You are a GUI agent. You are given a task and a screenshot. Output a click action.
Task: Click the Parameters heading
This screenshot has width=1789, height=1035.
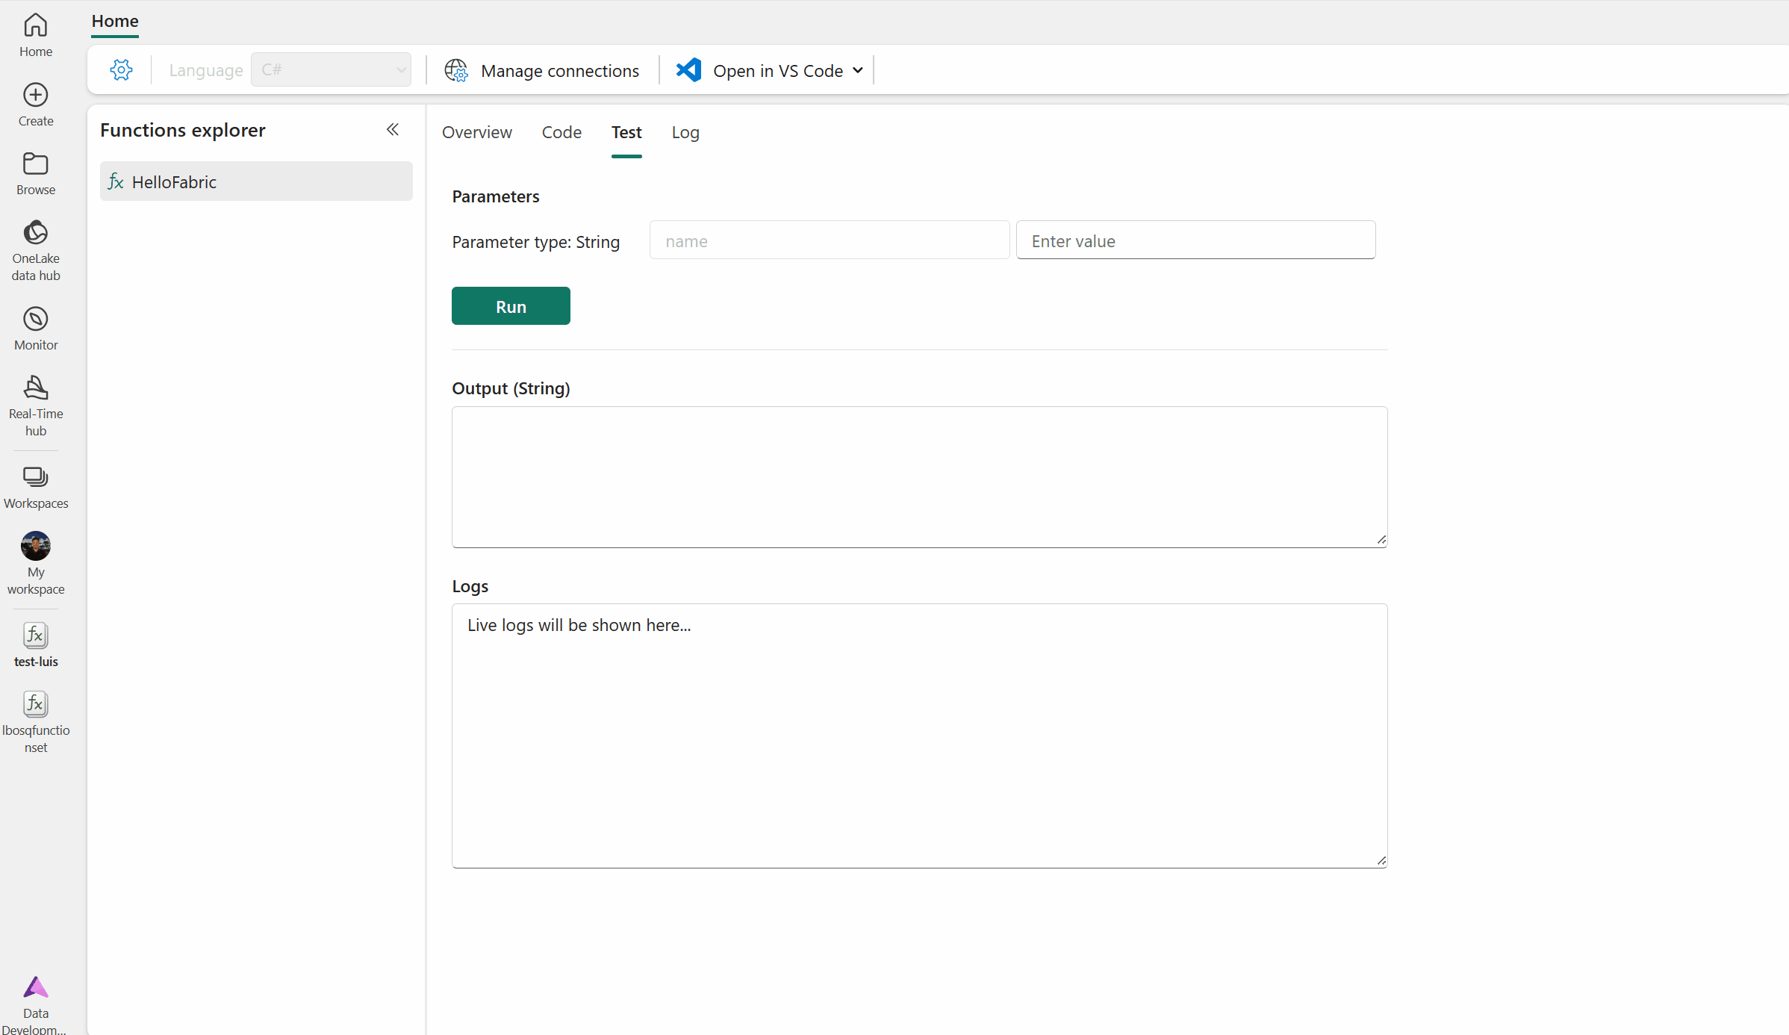pyautogui.click(x=496, y=196)
